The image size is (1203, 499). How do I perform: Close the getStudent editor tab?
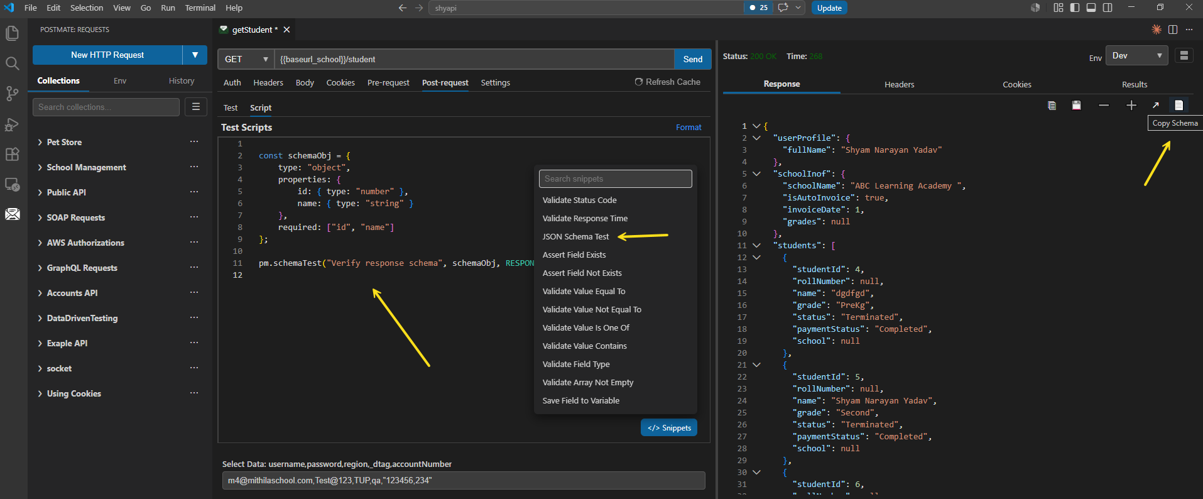pyautogui.click(x=286, y=30)
